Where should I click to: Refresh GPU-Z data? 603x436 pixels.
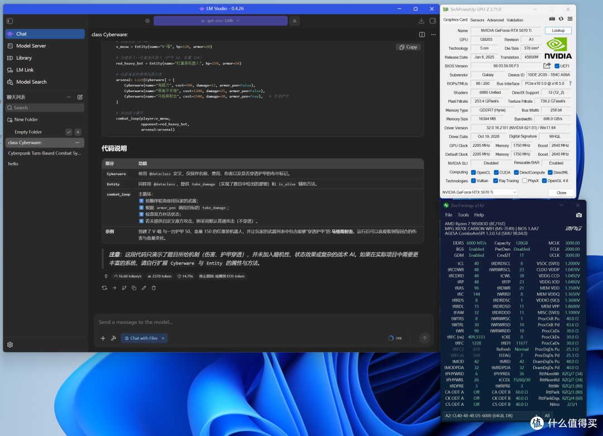(x=561, y=19)
